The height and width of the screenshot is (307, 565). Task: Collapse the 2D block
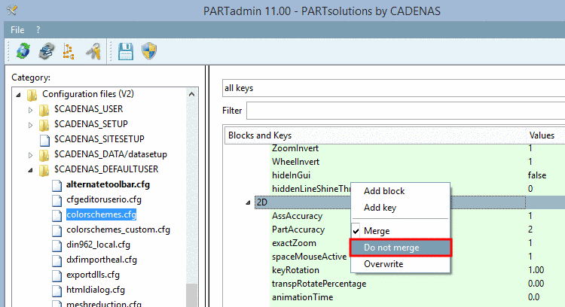tap(248, 202)
